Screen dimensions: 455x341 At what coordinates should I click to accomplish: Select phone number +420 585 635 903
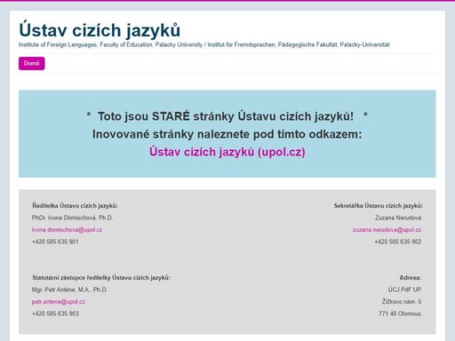tap(55, 313)
